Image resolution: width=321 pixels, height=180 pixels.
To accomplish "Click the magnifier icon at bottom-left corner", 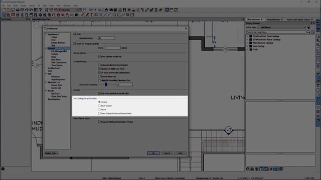I will 3,169.
